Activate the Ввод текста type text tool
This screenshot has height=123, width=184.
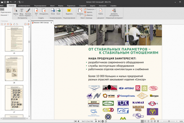(21, 12)
